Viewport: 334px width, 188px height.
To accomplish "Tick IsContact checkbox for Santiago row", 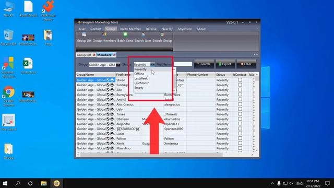I will pyautogui.click(x=240, y=85).
